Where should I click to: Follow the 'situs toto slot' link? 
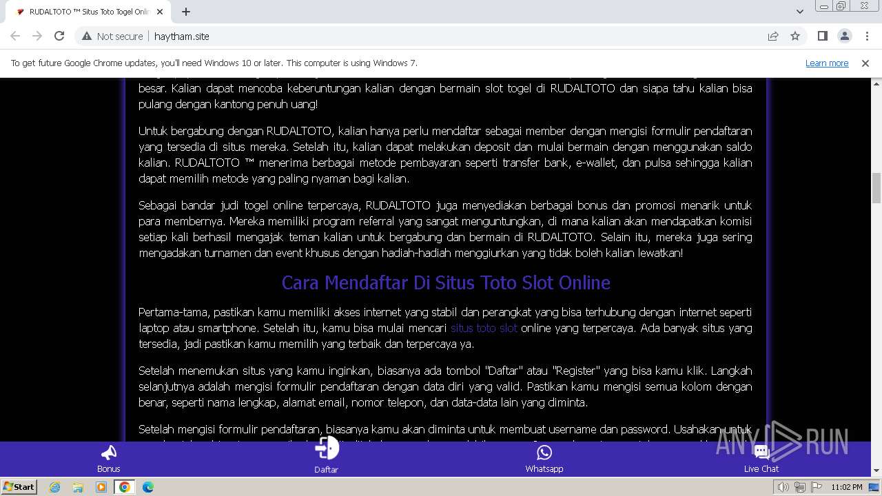coord(484,328)
